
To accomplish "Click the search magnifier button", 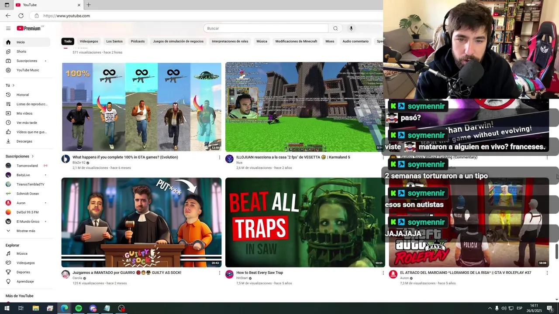I will 335,28.
